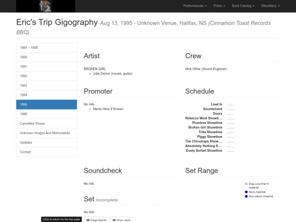
Task: Click the blue Non-album material legend dot
Action: 246,196
